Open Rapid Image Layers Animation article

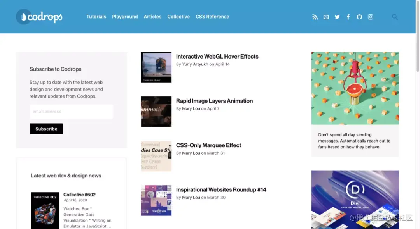point(214,101)
